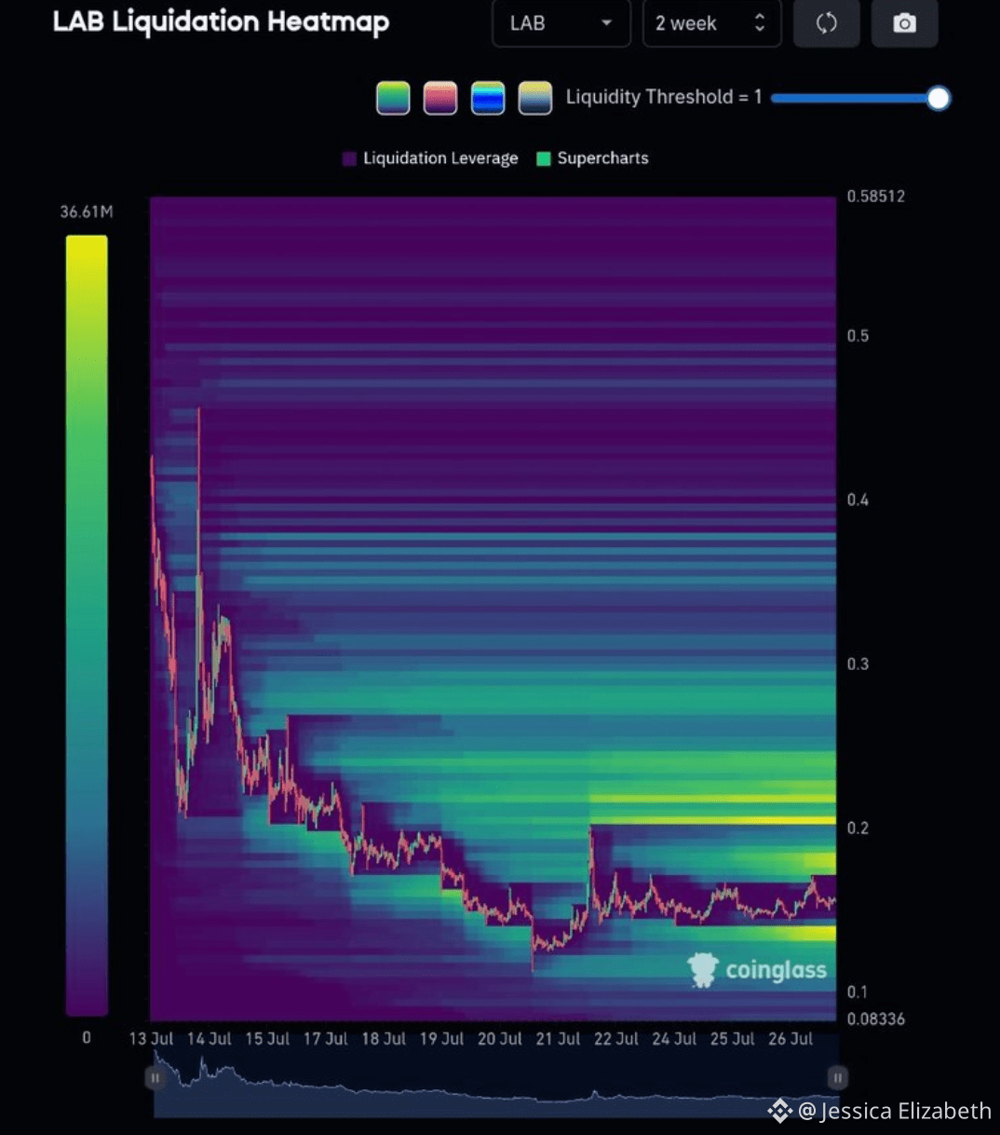Image resolution: width=1000 pixels, height=1135 pixels.
Task: Click the 18 Jul date label
Action: (384, 1038)
